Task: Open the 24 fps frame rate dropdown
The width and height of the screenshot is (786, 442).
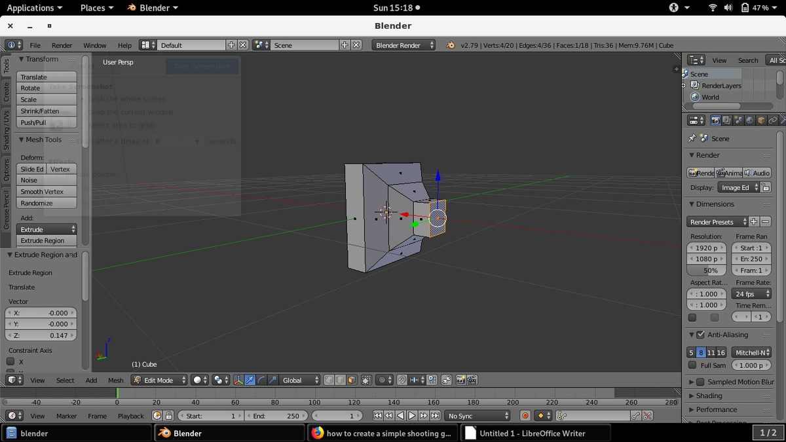Action: [x=751, y=294]
